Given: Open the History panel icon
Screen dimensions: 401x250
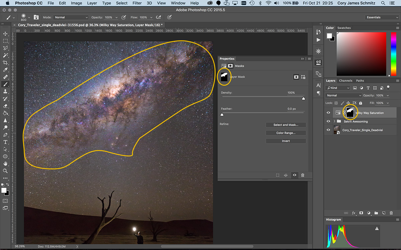Looking at the screenshot, I should pyautogui.click(x=318, y=32).
